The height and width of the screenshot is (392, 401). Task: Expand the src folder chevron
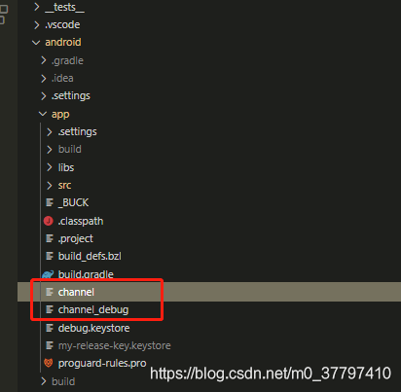point(50,185)
